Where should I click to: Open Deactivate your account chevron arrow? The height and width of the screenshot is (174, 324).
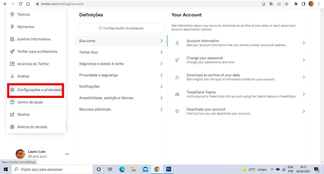coord(304,111)
